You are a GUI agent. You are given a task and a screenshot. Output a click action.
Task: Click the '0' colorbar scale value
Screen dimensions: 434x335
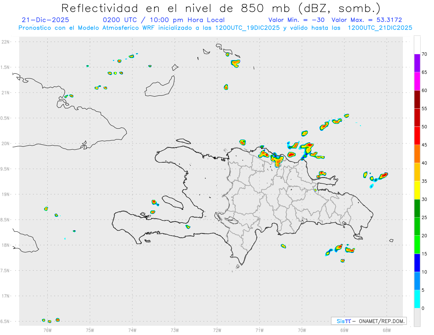pos(423,308)
